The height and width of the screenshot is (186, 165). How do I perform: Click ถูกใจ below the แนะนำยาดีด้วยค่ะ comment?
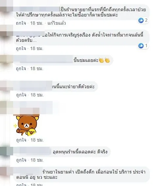click(21, 95)
